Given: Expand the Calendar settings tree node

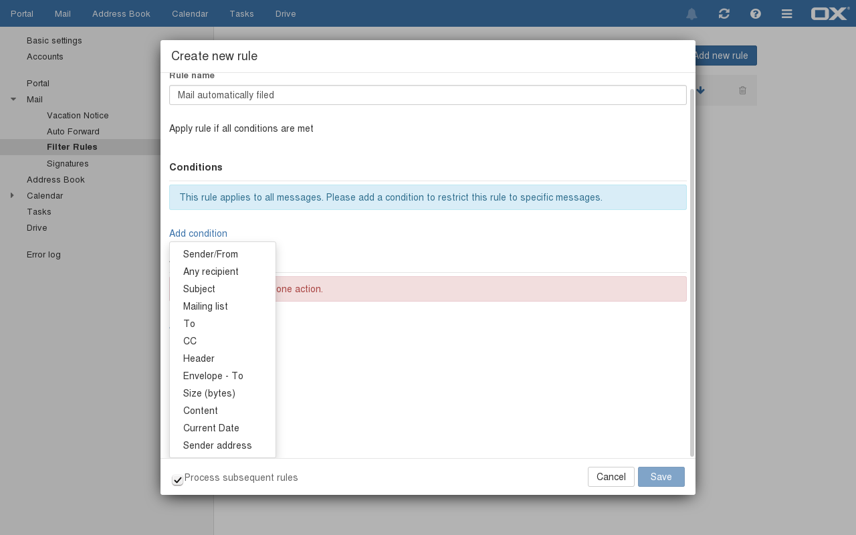Looking at the screenshot, I should coord(12,196).
